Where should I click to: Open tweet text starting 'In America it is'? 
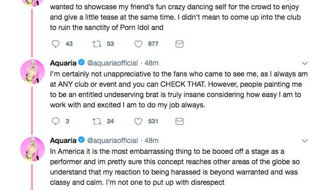[175, 167]
